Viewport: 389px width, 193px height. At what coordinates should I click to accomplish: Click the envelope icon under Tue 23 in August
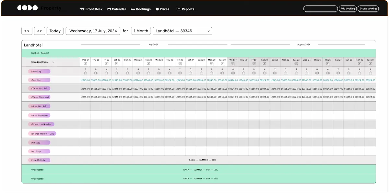[296, 64]
